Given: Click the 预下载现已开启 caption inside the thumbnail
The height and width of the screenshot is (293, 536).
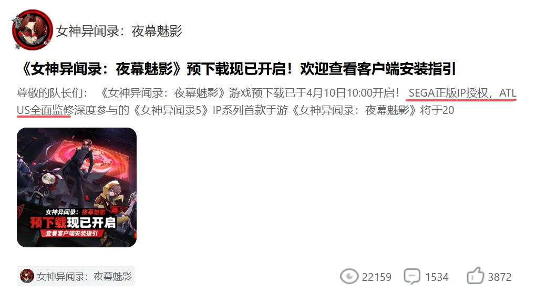Looking at the screenshot, I should 73,223.
